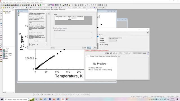Click Back in Fitting Function Builder
Screen dimensions: 180x101
(x=84, y=48)
